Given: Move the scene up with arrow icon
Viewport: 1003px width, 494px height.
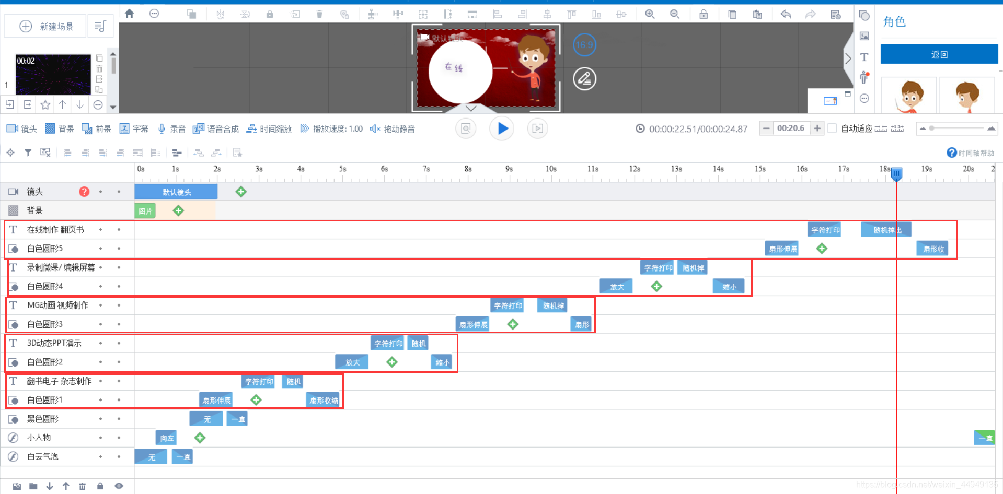Looking at the screenshot, I should click(x=63, y=105).
